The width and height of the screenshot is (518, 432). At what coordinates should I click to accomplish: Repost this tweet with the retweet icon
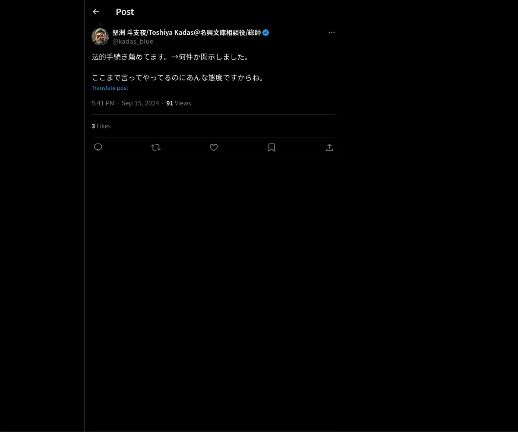coord(156,147)
